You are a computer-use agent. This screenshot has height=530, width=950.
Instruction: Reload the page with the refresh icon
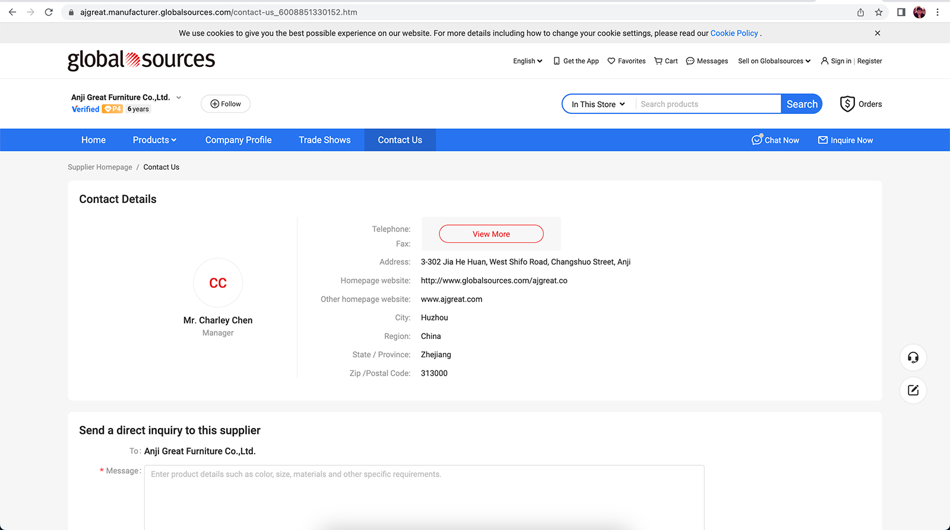(x=49, y=12)
